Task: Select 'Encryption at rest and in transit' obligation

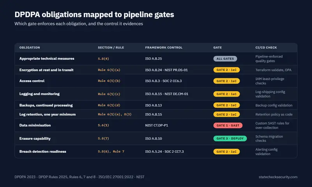Action: tap(46, 70)
